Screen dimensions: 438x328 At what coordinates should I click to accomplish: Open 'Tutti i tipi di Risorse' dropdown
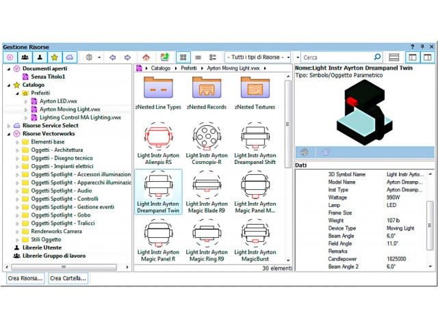tap(257, 57)
